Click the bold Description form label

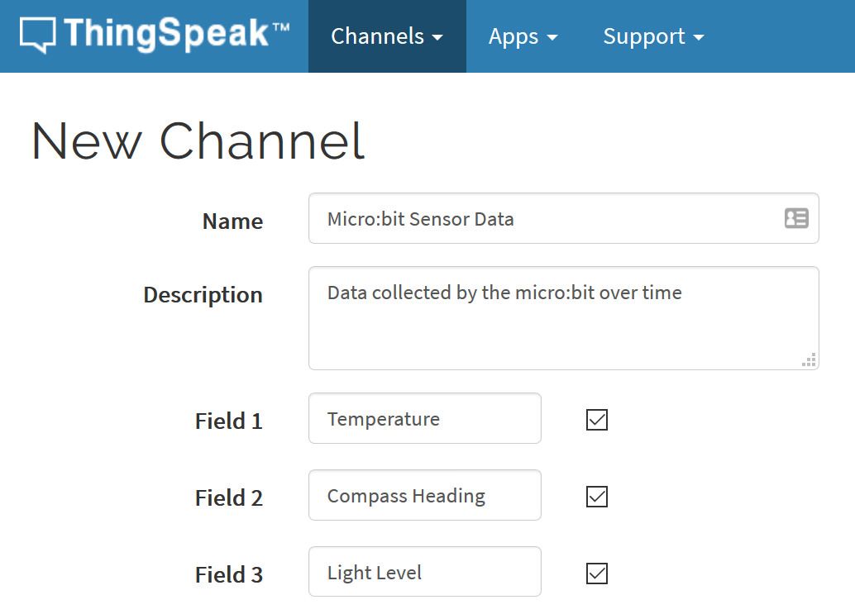click(x=203, y=295)
